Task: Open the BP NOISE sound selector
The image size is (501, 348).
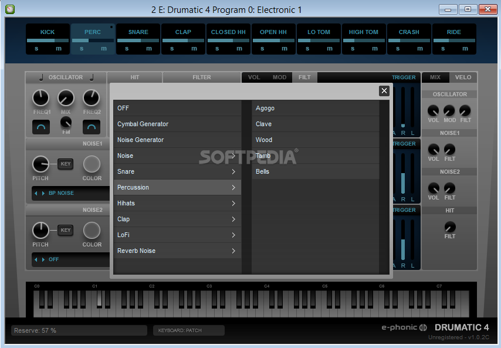Action: pyautogui.click(x=61, y=193)
